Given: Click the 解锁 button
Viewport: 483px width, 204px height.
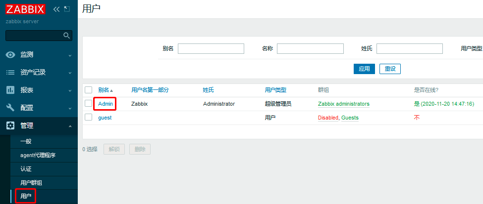Looking at the screenshot, I should point(114,149).
